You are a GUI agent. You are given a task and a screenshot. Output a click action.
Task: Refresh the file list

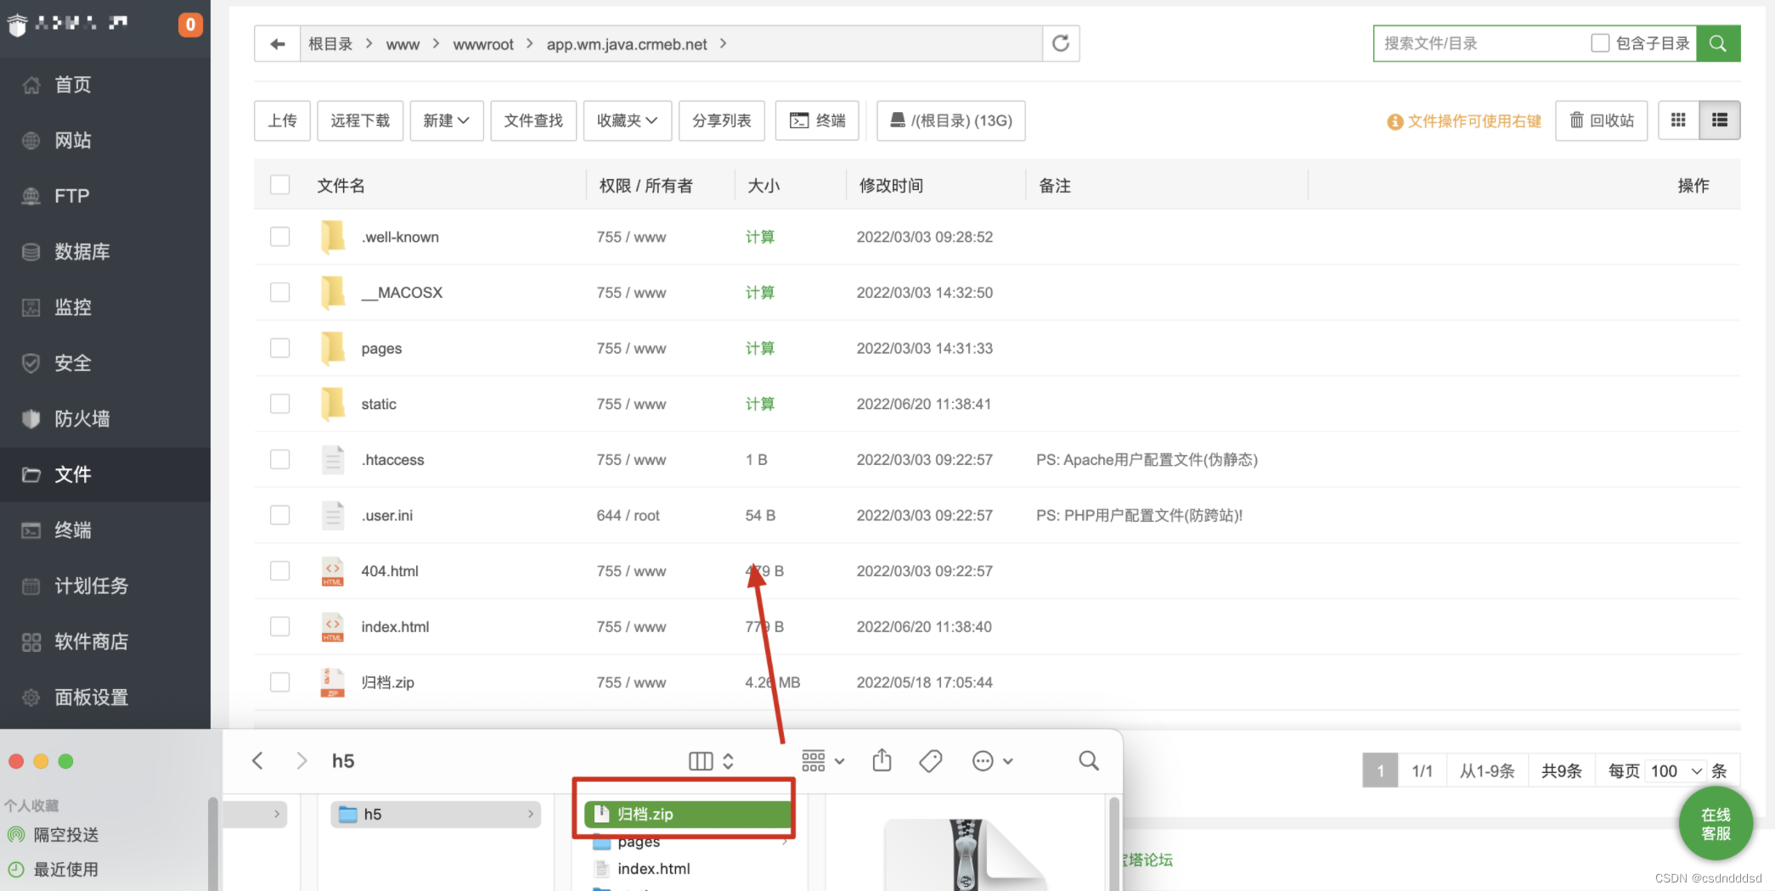tap(1061, 44)
